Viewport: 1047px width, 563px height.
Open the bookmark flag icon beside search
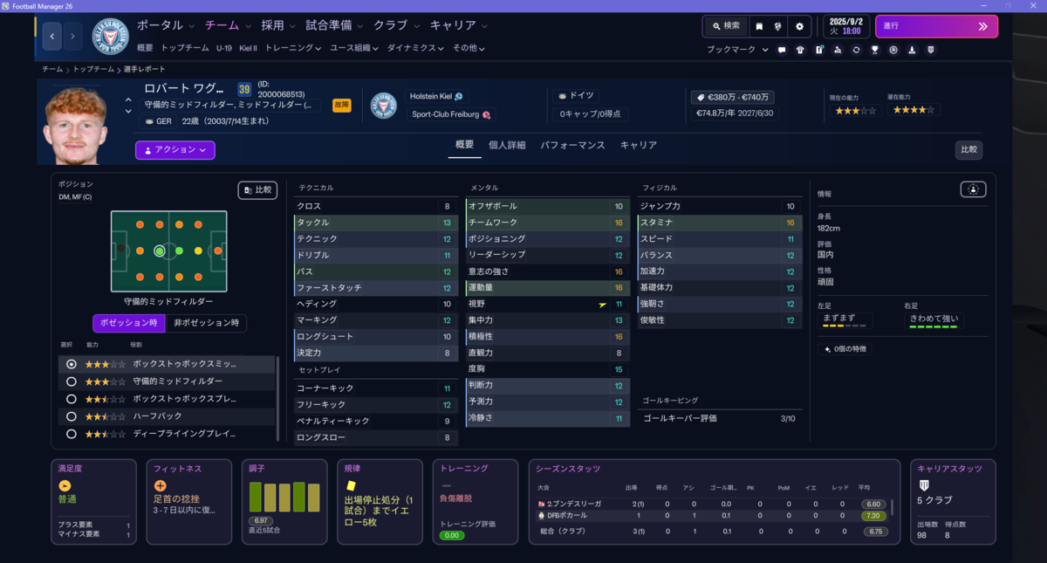tap(759, 26)
